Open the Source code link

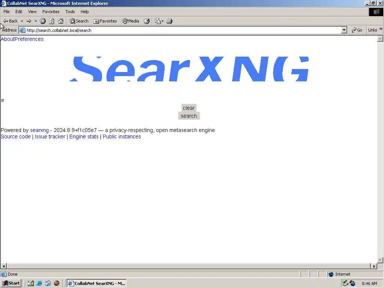click(x=16, y=136)
